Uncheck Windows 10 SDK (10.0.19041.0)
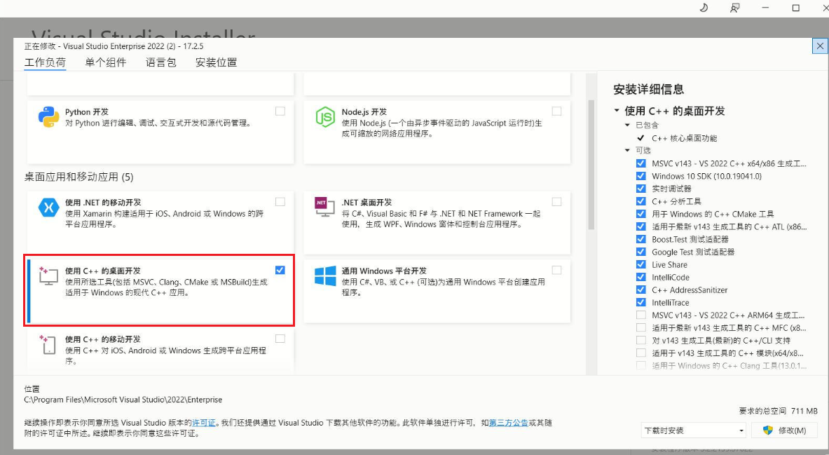The height and width of the screenshot is (455, 829). (640, 176)
